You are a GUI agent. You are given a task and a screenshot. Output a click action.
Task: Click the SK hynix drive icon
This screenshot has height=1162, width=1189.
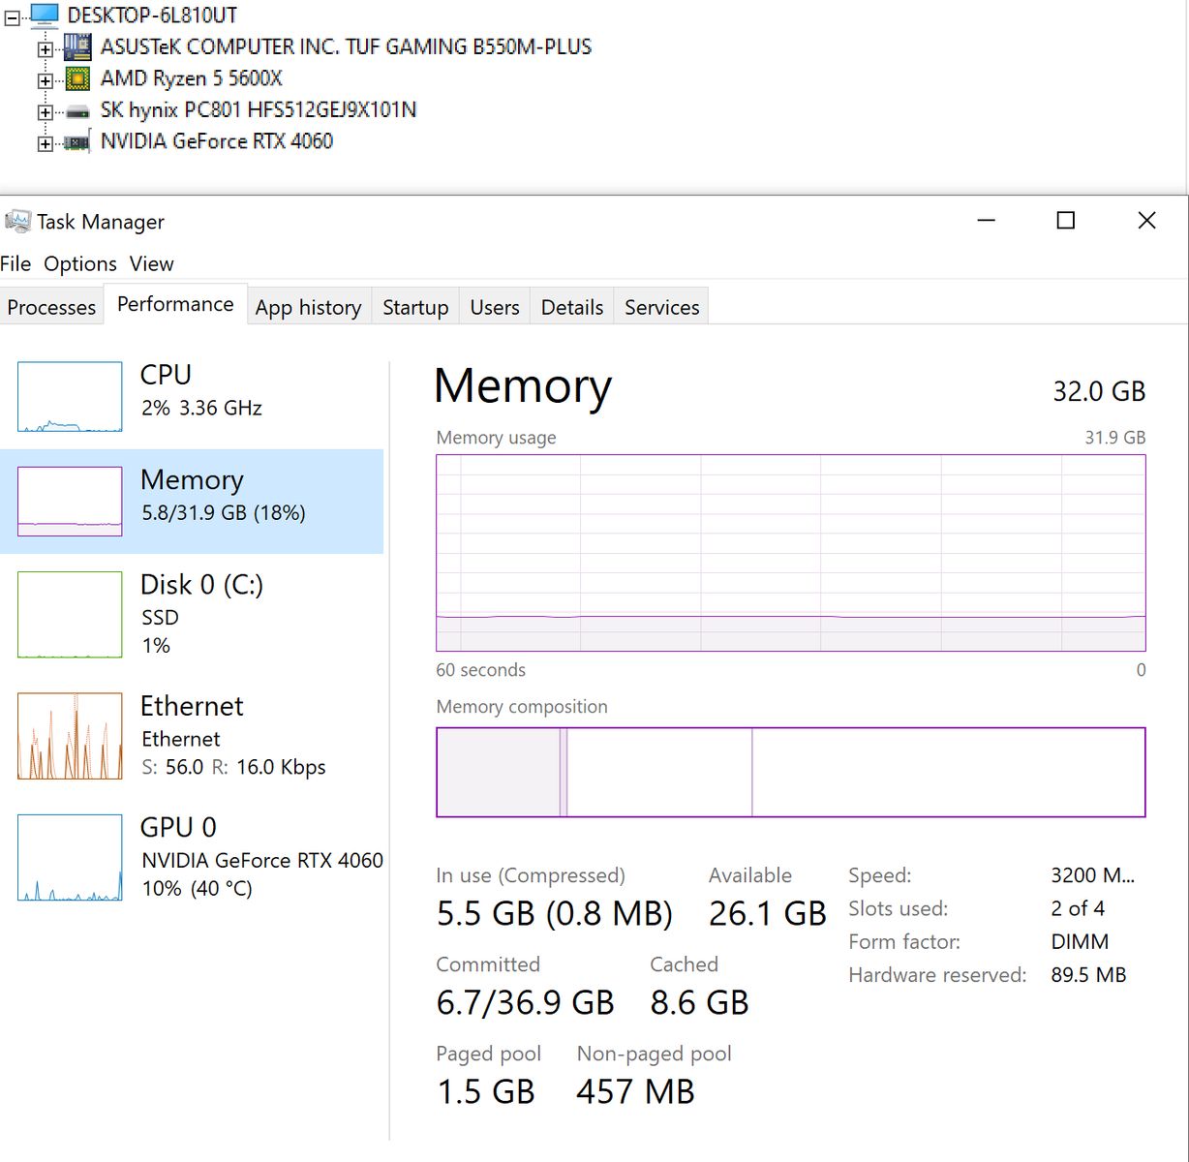77,111
